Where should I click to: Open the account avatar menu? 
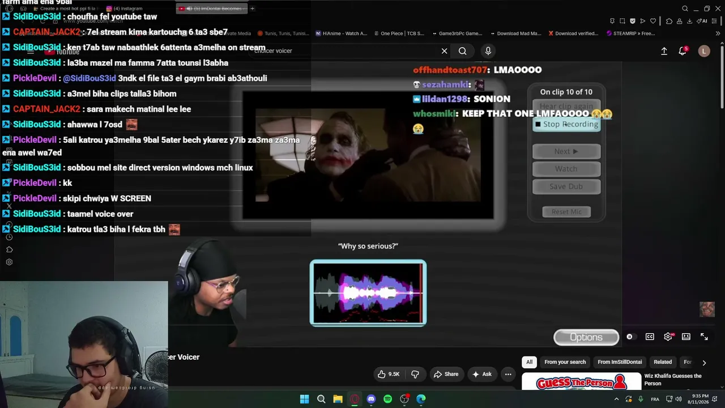[x=704, y=51]
